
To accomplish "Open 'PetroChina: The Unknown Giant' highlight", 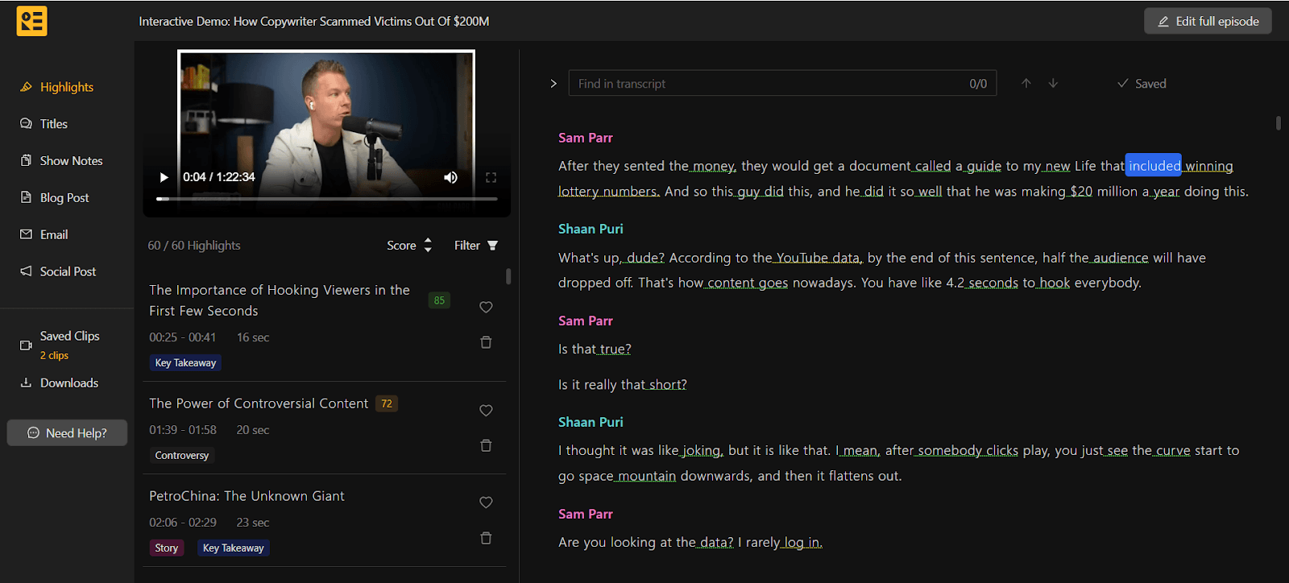I will pos(247,496).
